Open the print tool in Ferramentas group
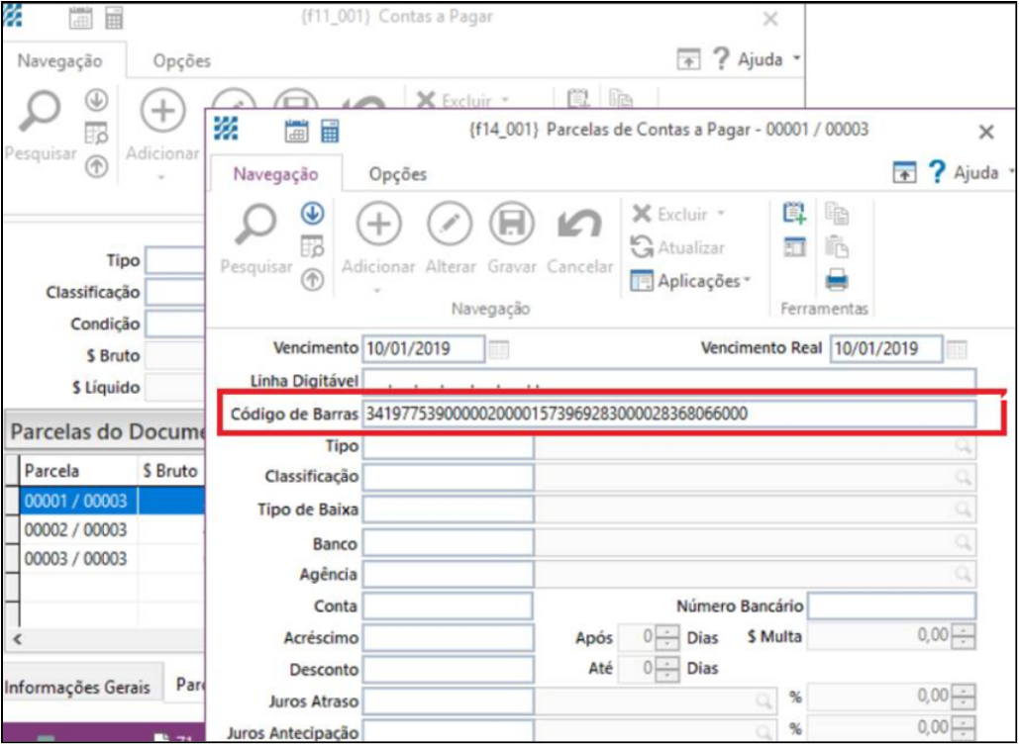 click(x=838, y=279)
